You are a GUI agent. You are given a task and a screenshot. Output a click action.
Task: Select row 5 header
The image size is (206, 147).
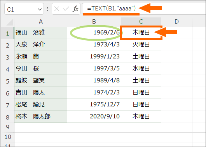click(x=7, y=81)
